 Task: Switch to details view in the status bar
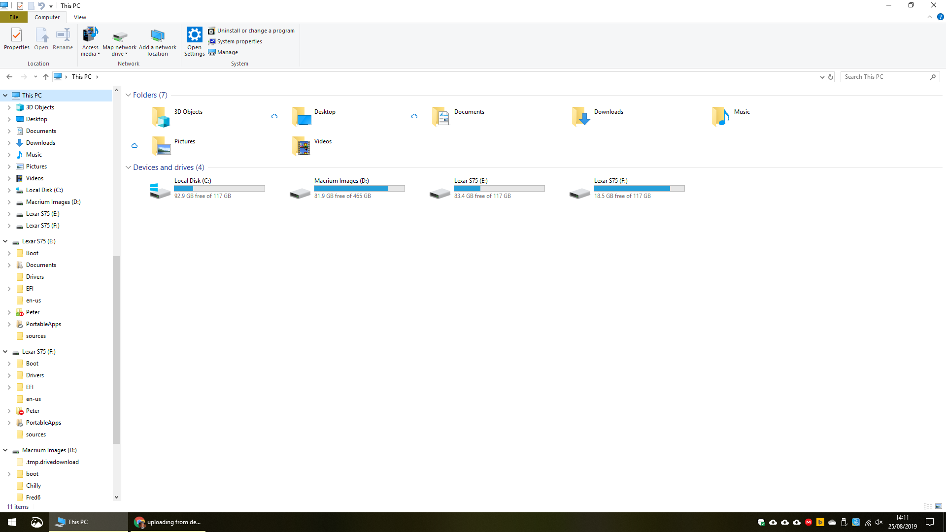pyautogui.click(x=927, y=506)
